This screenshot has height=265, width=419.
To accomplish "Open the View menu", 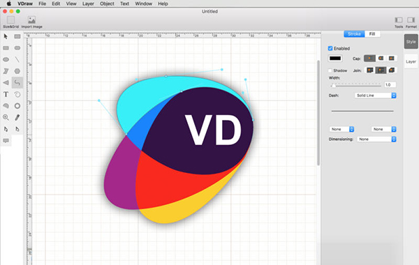I will [71, 3].
